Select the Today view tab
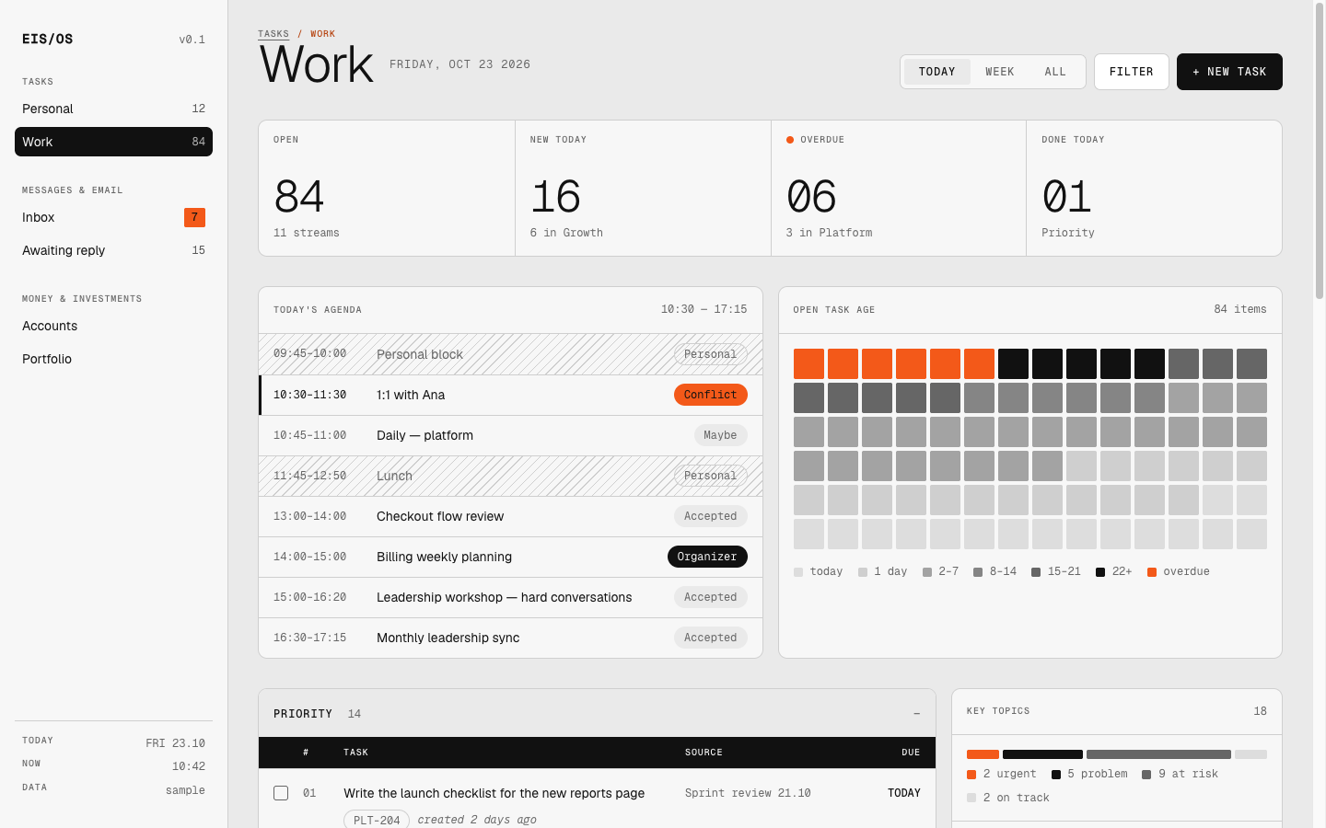 pos(937,72)
